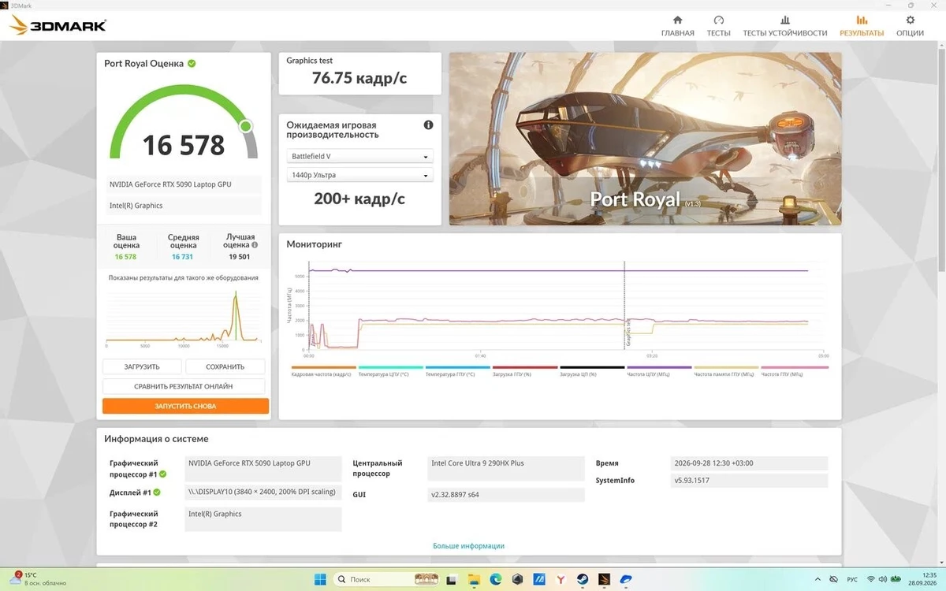Viewport: 946px width, 591px height.
Task: Open the Windows Start menu
Action: [320, 579]
